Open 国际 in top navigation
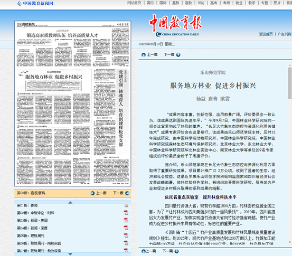 pos(163,3)
